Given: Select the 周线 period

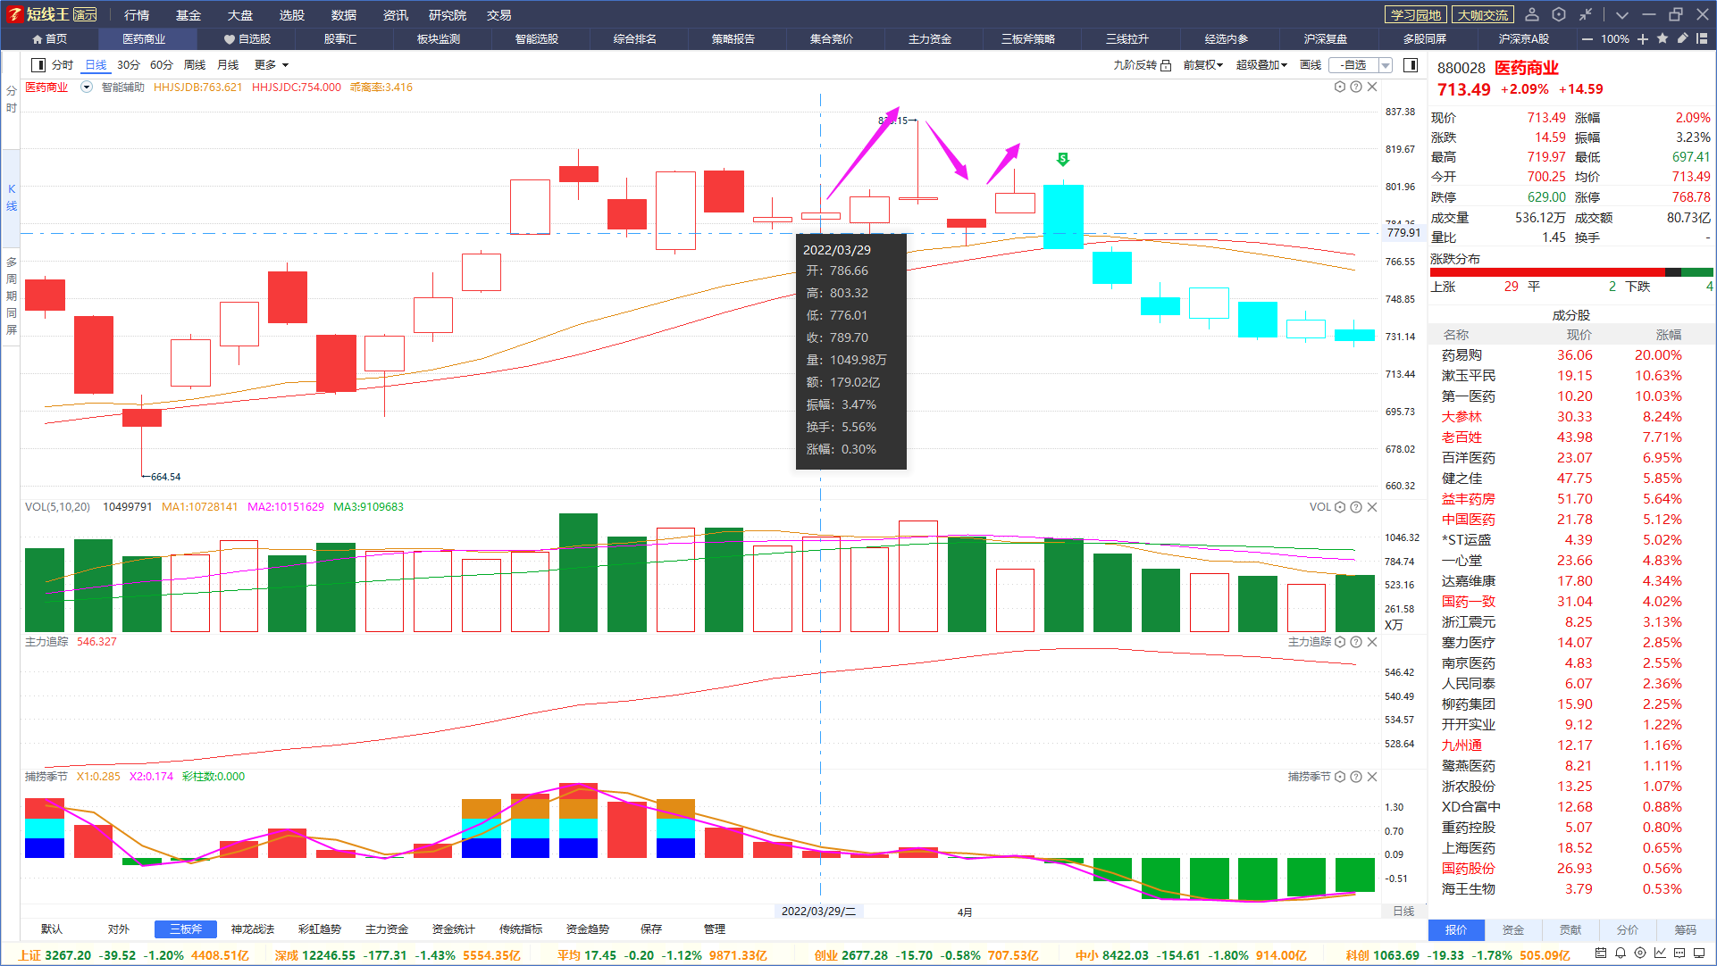Looking at the screenshot, I should point(195,65).
